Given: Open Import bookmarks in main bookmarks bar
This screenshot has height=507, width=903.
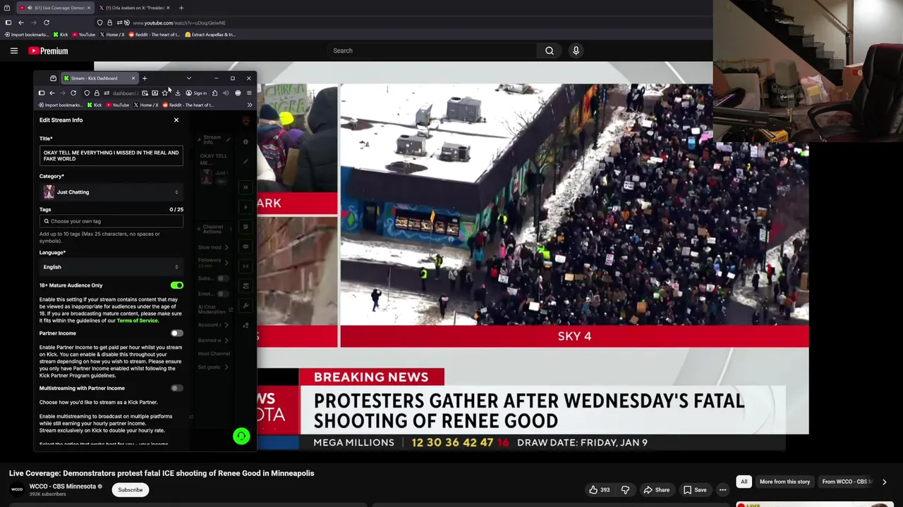Looking at the screenshot, I should 27,35.
